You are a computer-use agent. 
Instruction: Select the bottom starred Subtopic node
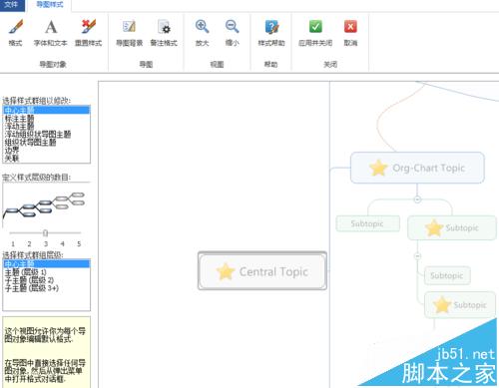tap(460, 305)
